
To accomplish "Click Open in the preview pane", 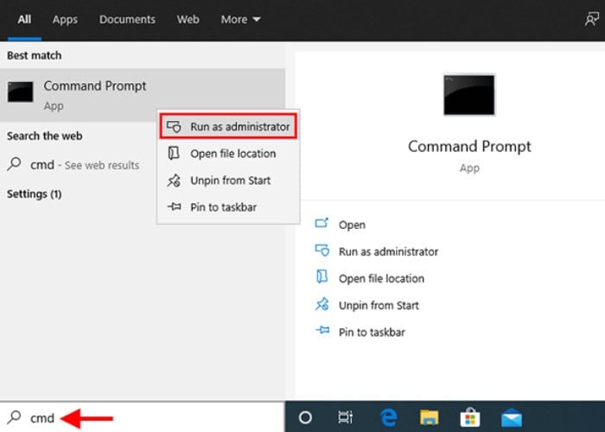I will click(352, 225).
